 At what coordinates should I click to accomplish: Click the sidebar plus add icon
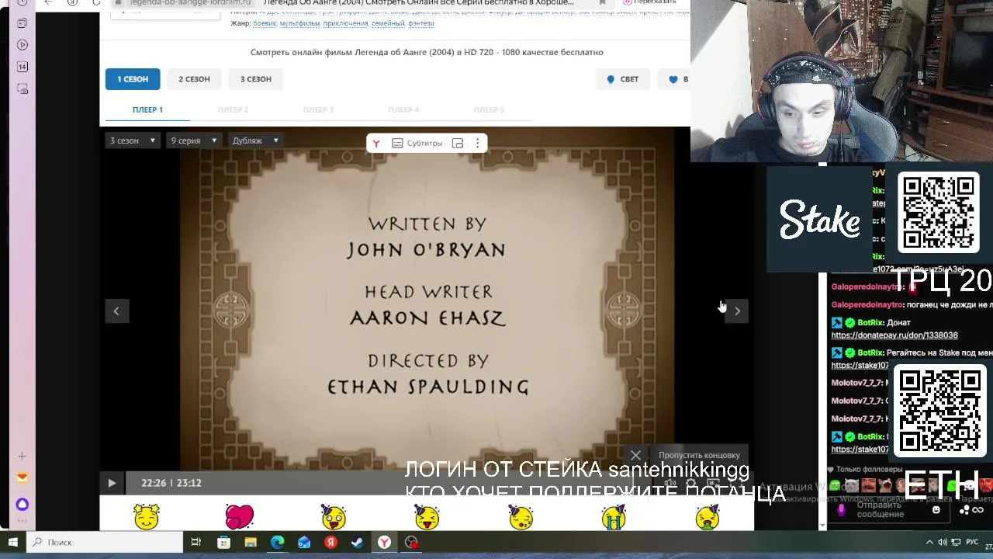tap(22, 457)
